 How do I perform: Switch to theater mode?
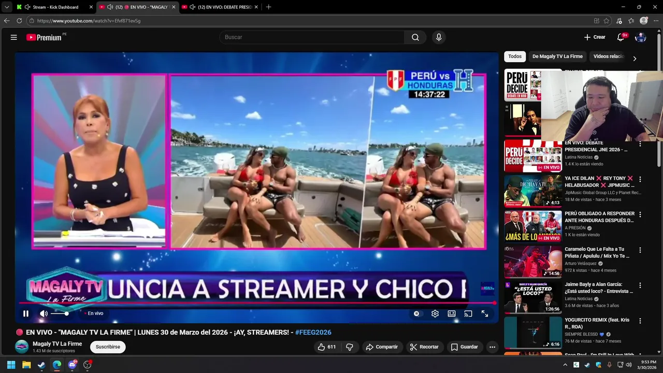[x=452, y=313]
